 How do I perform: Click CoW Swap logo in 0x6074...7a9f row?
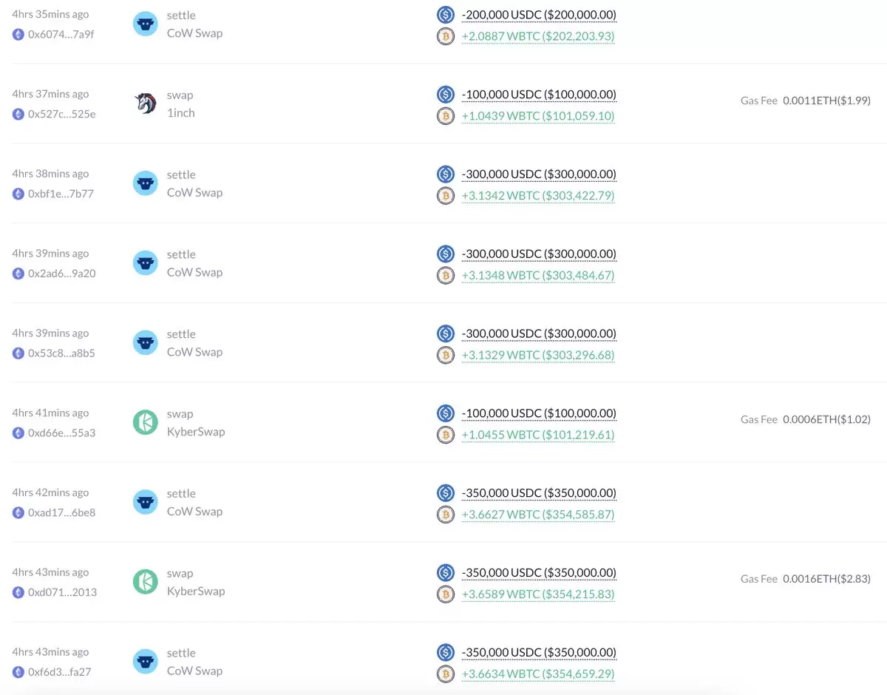(146, 24)
